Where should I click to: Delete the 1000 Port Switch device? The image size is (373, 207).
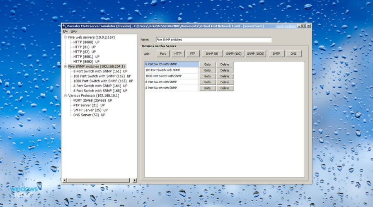(x=225, y=76)
